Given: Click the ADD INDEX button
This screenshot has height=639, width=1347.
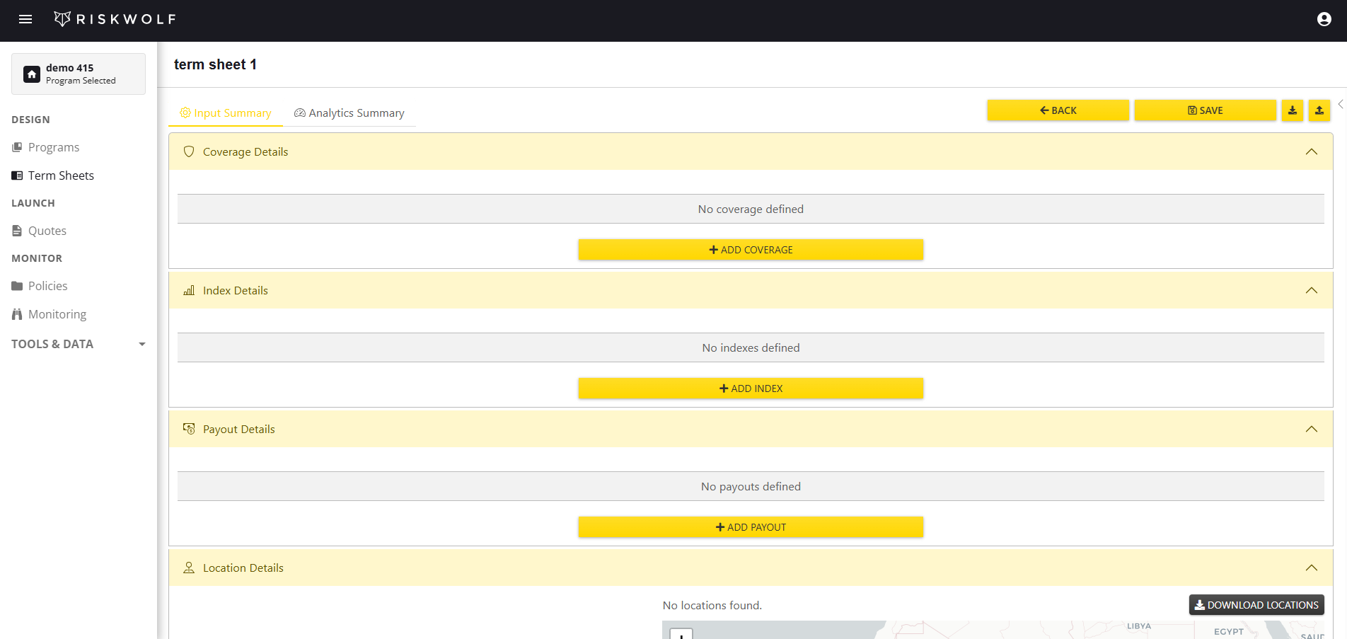Looking at the screenshot, I should (751, 388).
